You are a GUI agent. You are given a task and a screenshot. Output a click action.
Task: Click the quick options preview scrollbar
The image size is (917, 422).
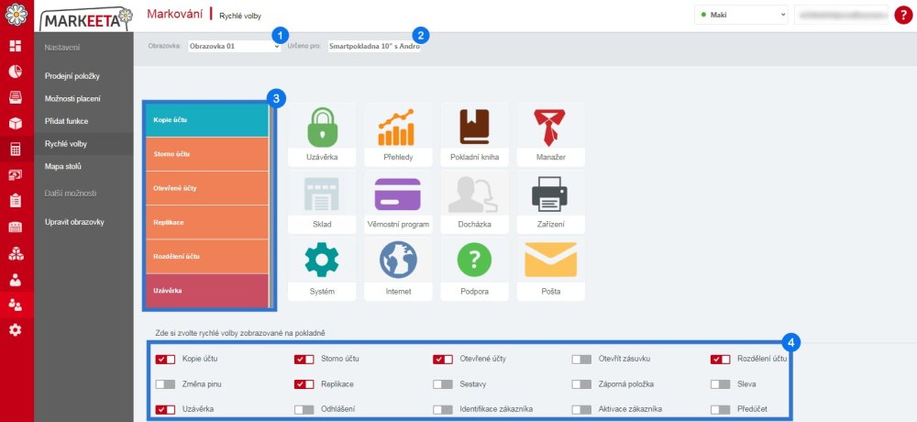point(271,205)
